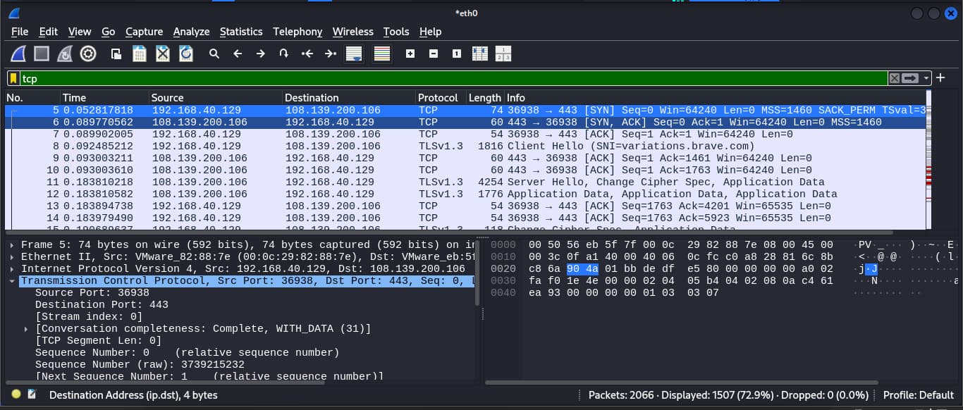The height and width of the screenshot is (410, 963).
Task: Select Destination Port: 443 detail line
Action: pyautogui.click(x=102, y=304)
